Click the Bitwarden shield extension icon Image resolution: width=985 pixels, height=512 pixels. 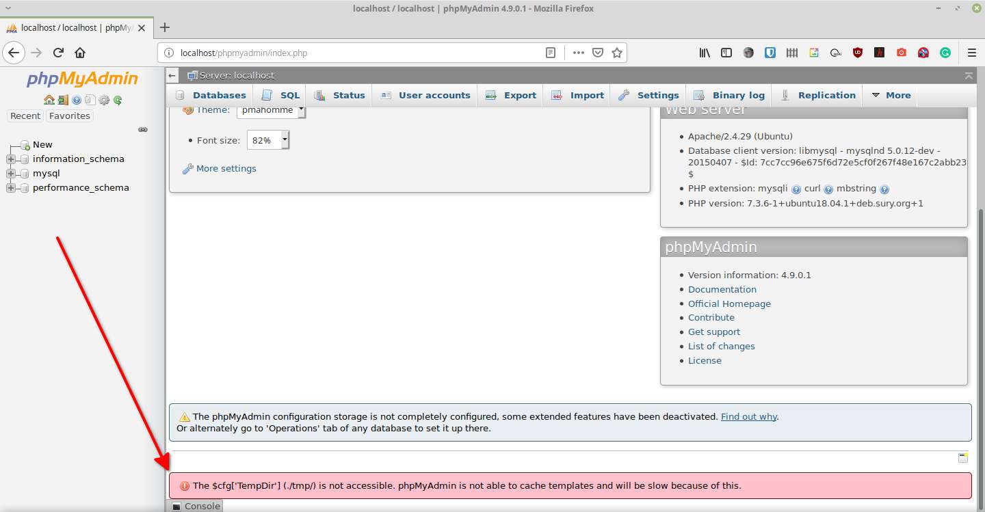(x=770, y=53)
